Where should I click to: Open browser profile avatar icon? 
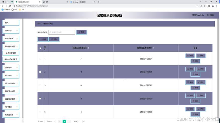tap(213, 6)
